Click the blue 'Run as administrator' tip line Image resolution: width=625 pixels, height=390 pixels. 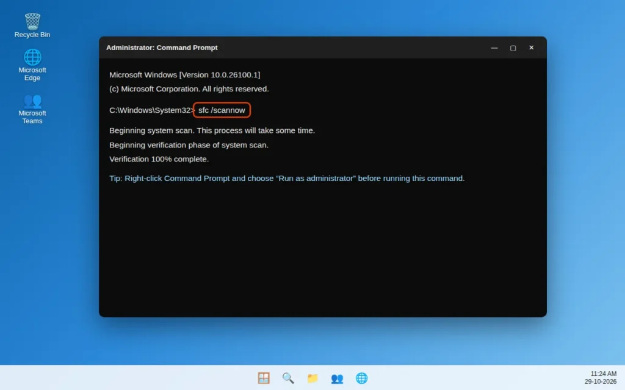287,179
